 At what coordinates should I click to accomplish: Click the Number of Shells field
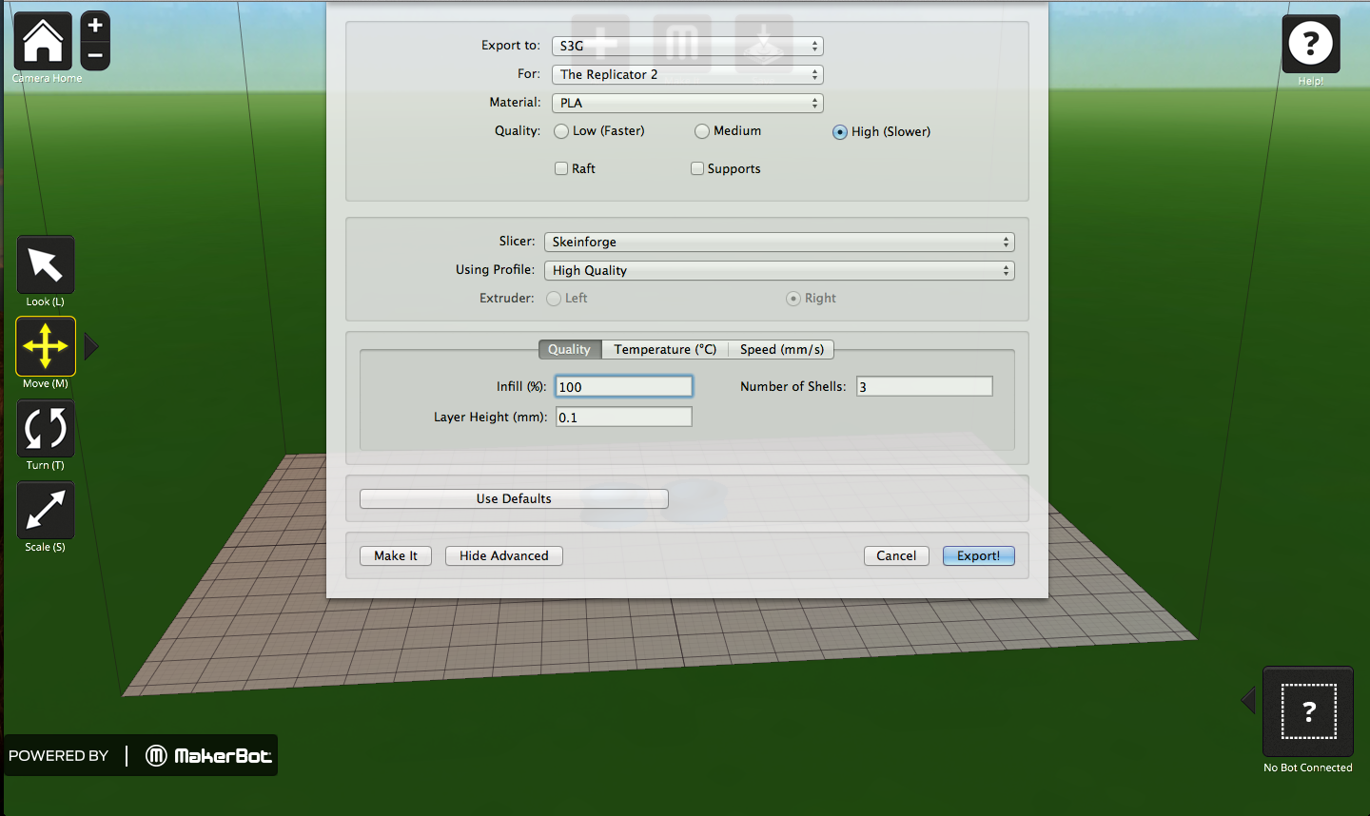tap(925, 386)
